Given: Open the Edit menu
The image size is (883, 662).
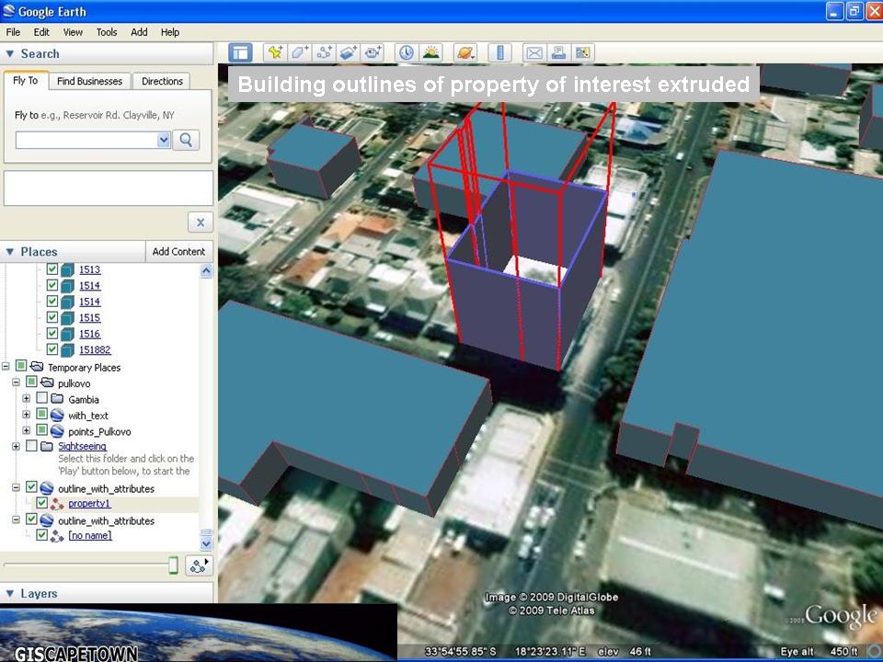Looking at the screenshot, I should click(41, 32).
